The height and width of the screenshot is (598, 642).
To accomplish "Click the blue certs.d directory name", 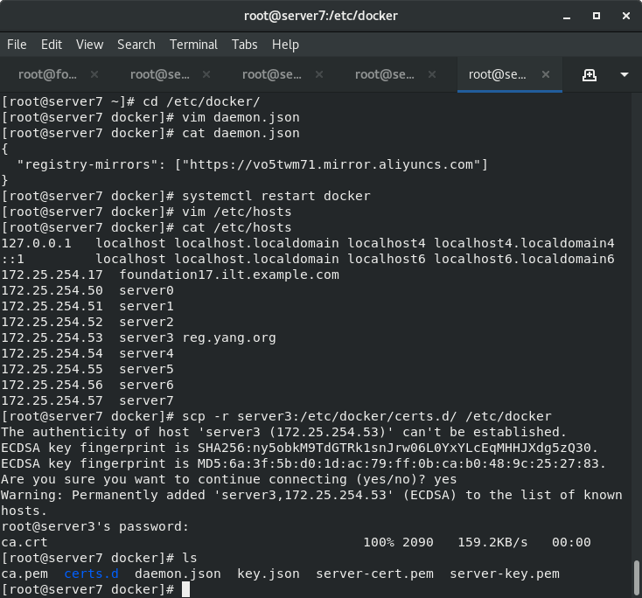I will point(91,574).
